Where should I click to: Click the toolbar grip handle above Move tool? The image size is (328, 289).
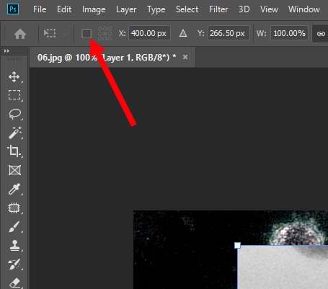[14, 59]
